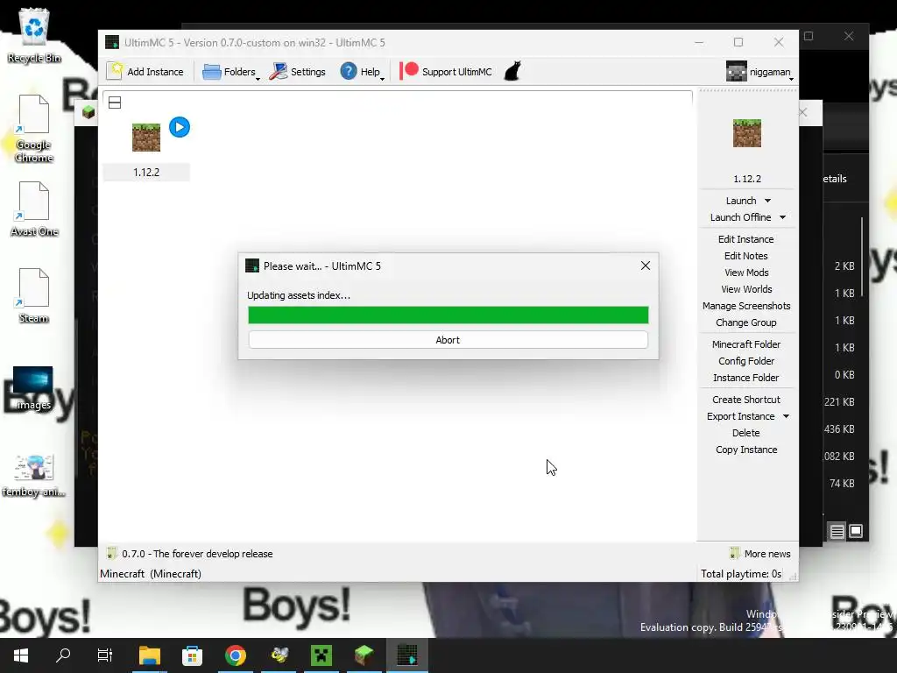Click the grass block icon in side panel
This screenshot has width=897, height=673.
[747, 133]
